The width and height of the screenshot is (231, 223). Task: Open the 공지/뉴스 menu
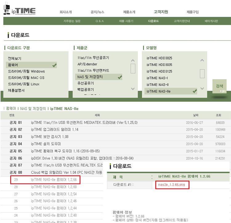click(x=97, y=12)
